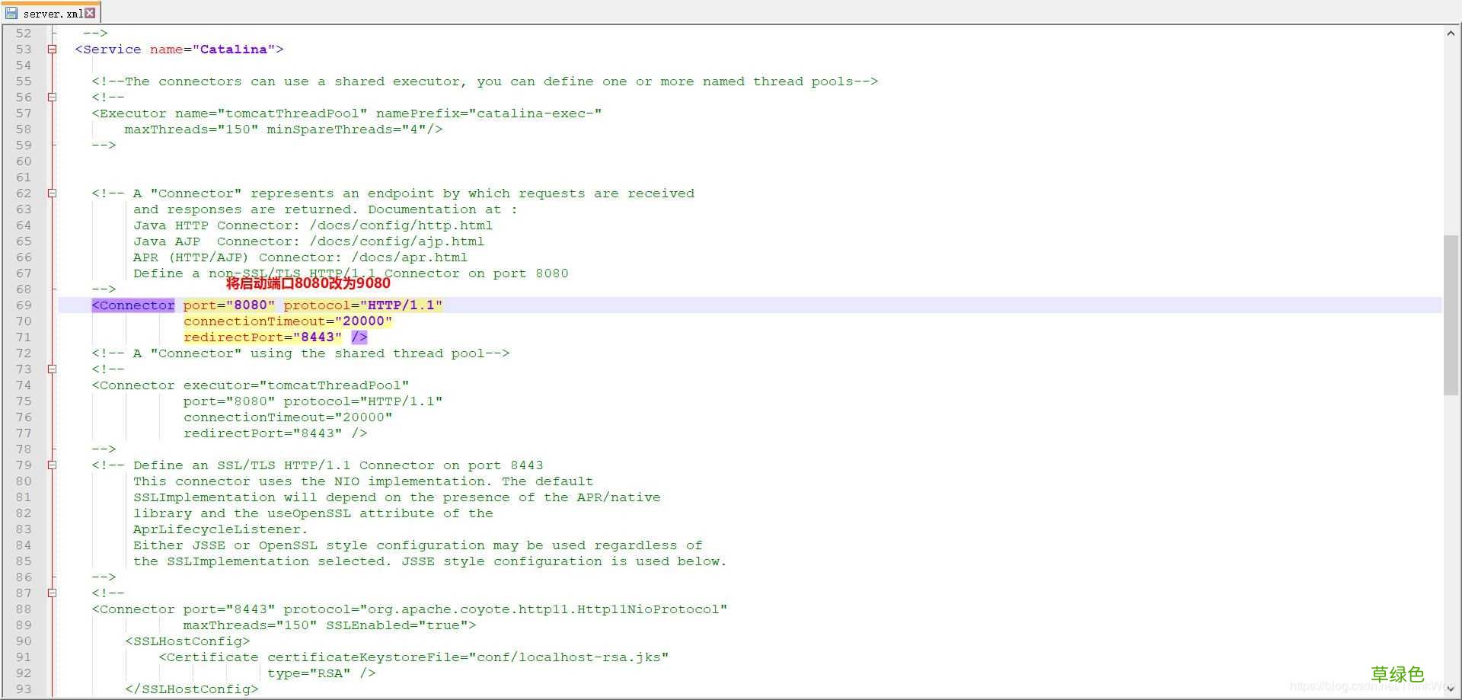
Task: Close the server.xml tab
Action: click(90, 13)
